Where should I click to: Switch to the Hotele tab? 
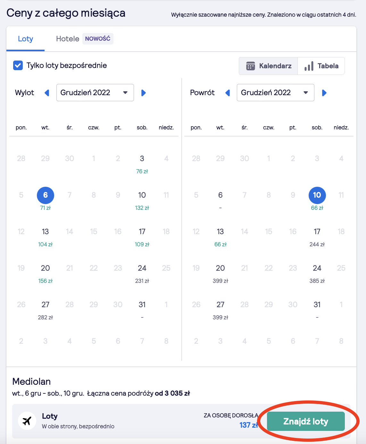click(x=68, y=39)
